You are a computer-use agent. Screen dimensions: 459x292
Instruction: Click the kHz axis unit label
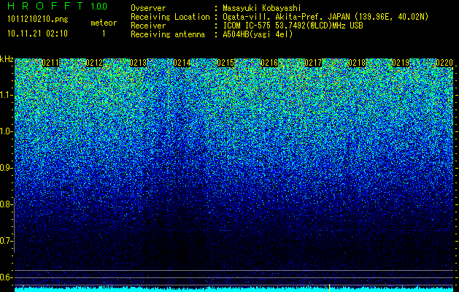point(7,59)
